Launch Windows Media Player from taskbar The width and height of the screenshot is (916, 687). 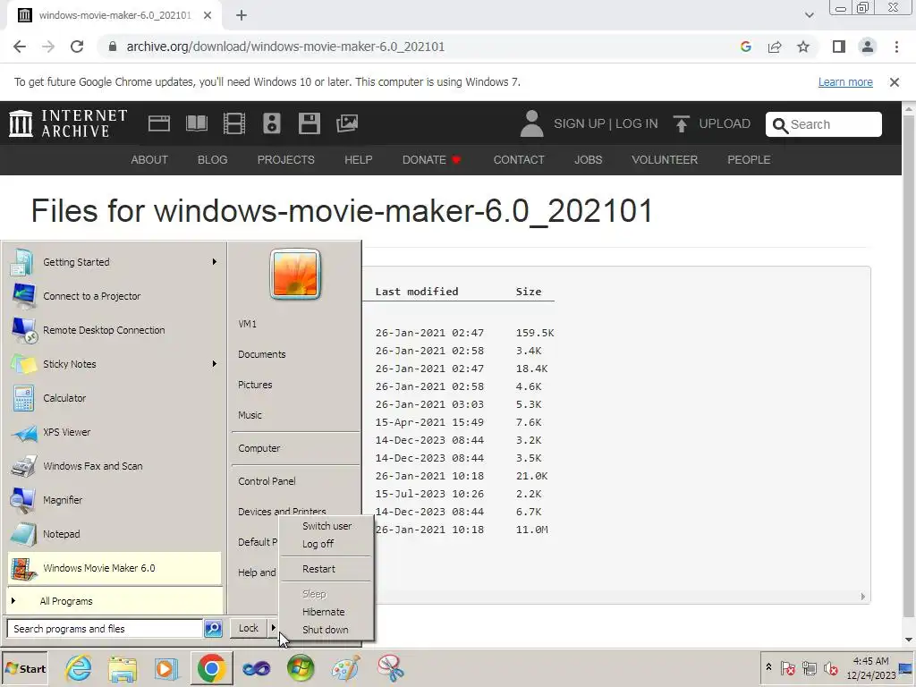coord(166,668)
